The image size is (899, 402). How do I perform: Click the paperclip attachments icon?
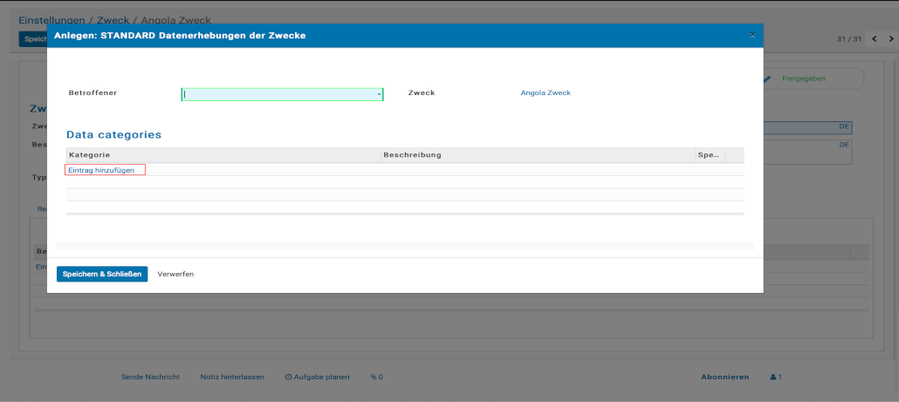pos(374,377)
